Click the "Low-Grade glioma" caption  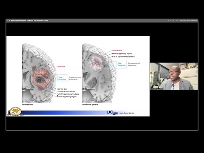[x=90, y=105]
